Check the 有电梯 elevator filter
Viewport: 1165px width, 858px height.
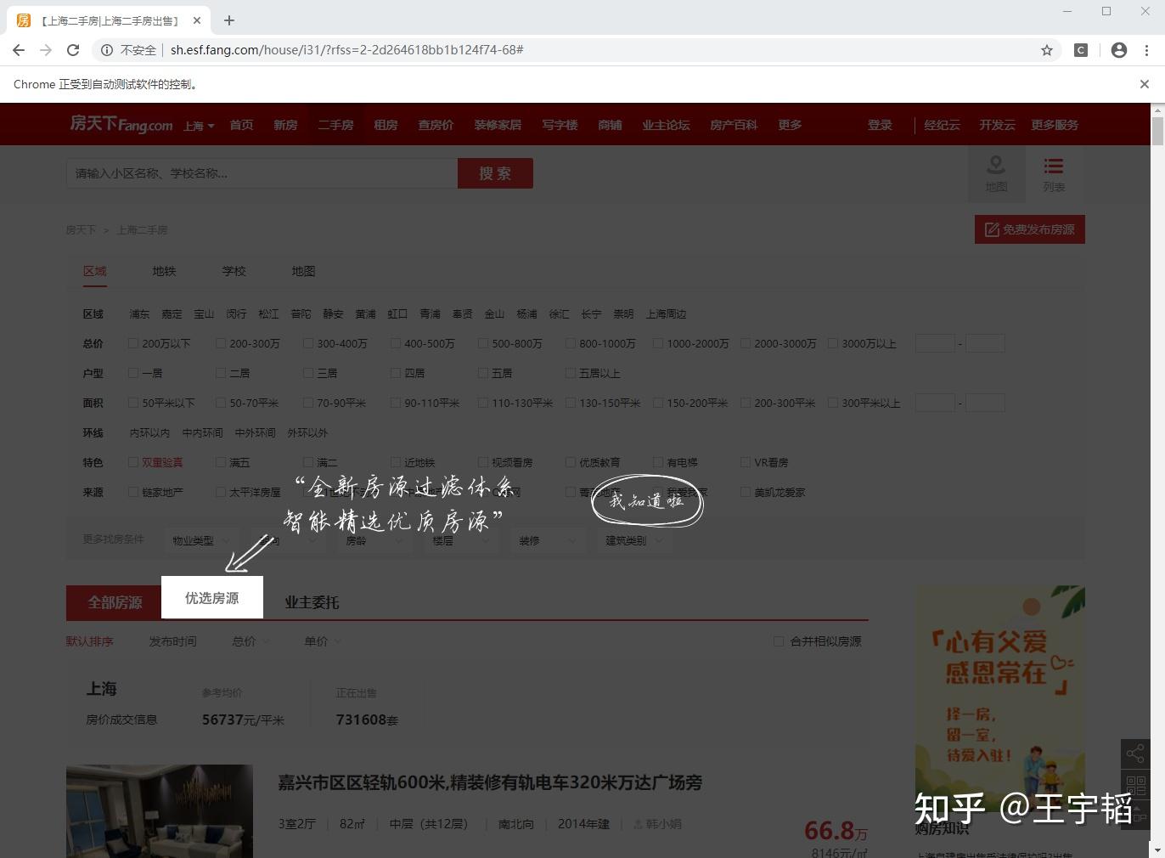tap(658, 462)
